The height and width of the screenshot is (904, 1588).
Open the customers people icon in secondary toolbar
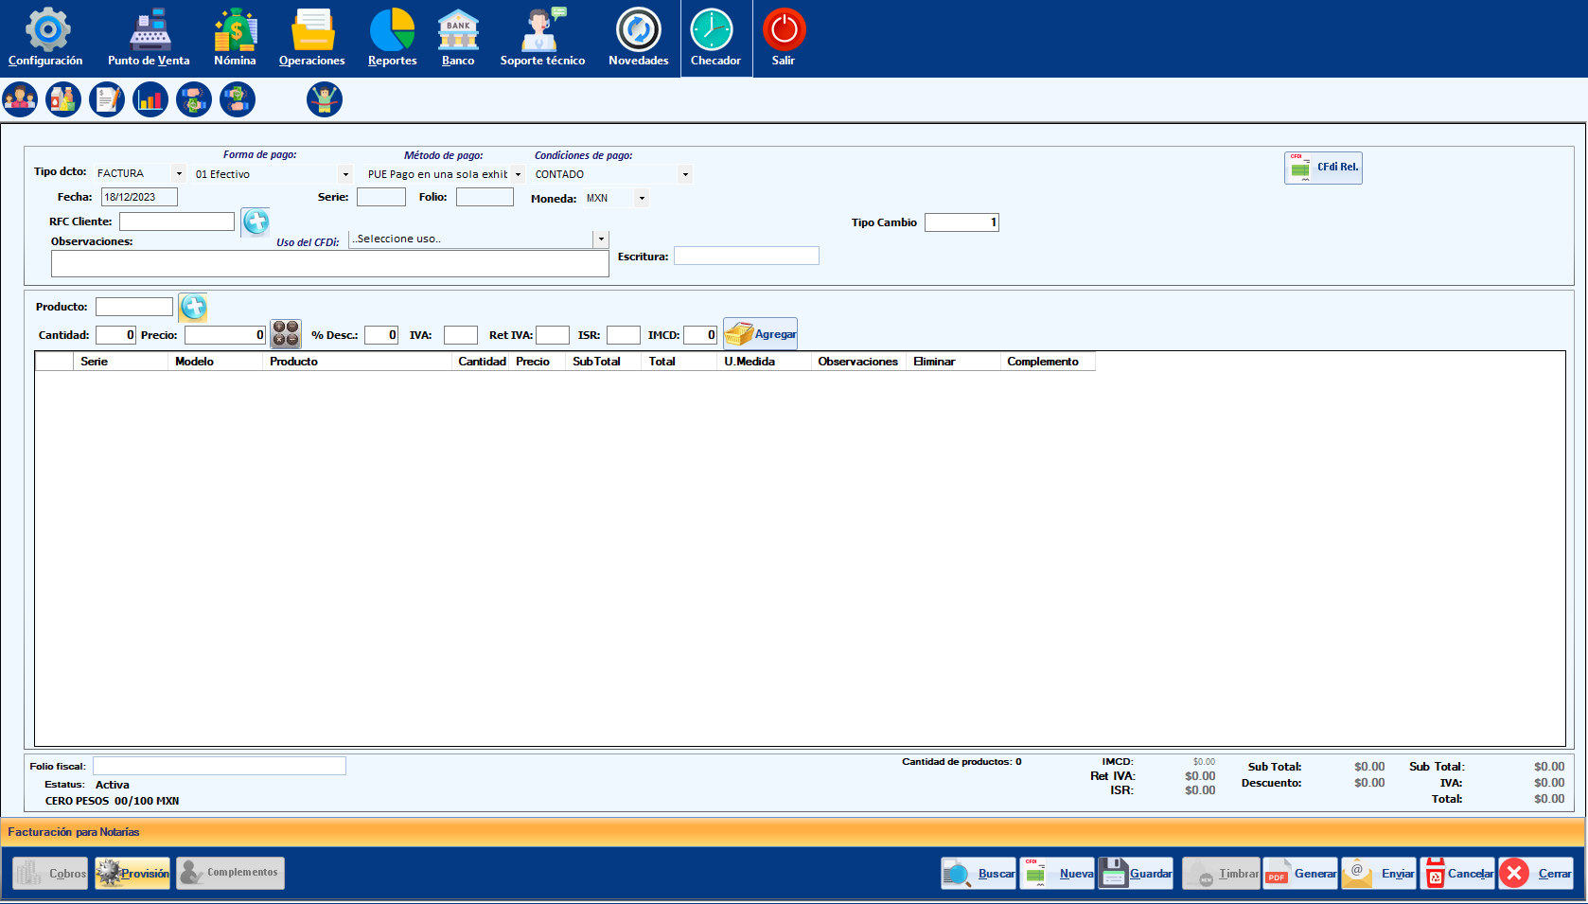pos(20,99)
